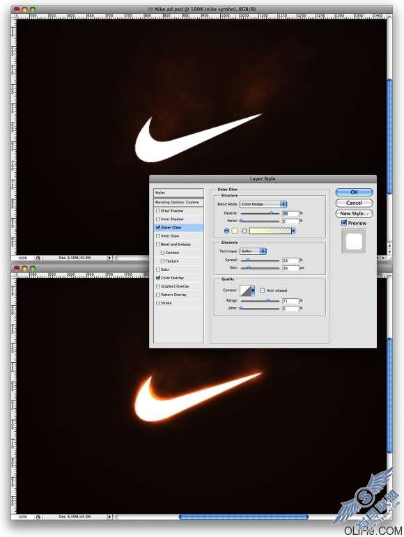404x537 pixels.
Task: Click the status icon beside lower window's zoom field
Action: coord(38,516)
